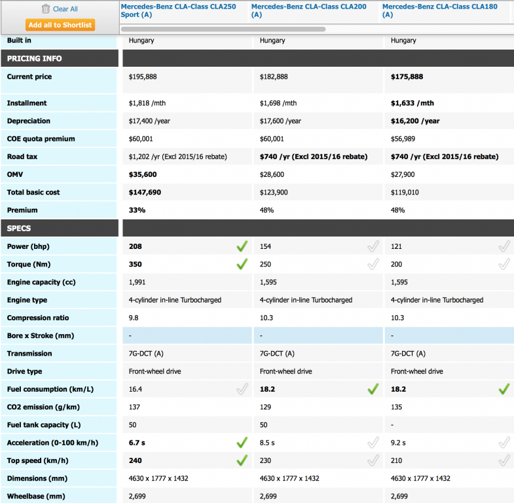Click Add all to Shortlist button

coord(60,25)
